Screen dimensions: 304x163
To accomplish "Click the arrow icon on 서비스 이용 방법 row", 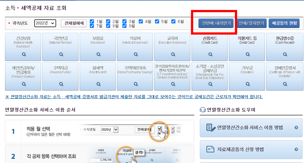I will point(296,128).
